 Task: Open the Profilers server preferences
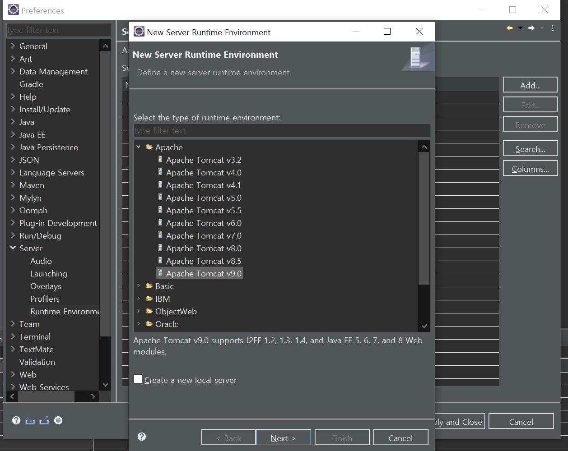45,299
